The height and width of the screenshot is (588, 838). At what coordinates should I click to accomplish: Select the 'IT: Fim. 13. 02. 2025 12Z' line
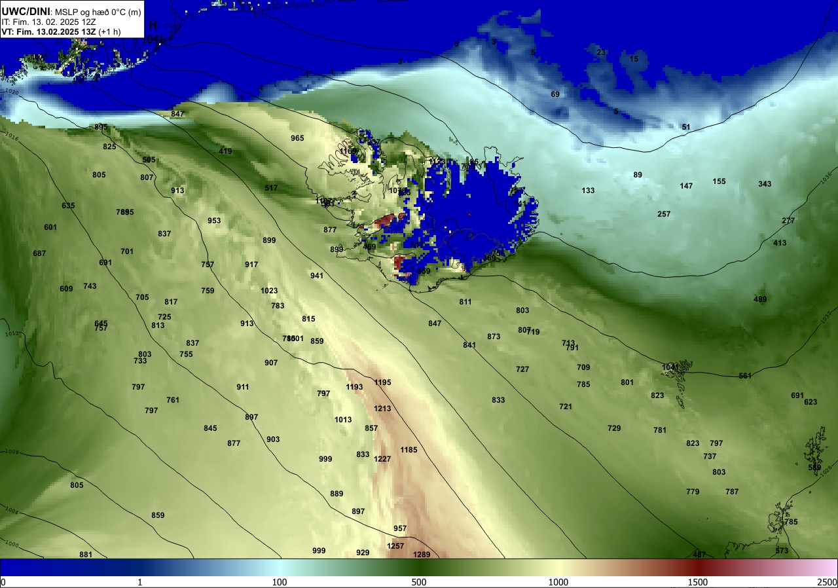click(x=48, y=21)
